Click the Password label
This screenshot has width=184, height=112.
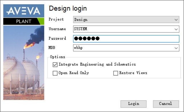(x=57, y=38)
